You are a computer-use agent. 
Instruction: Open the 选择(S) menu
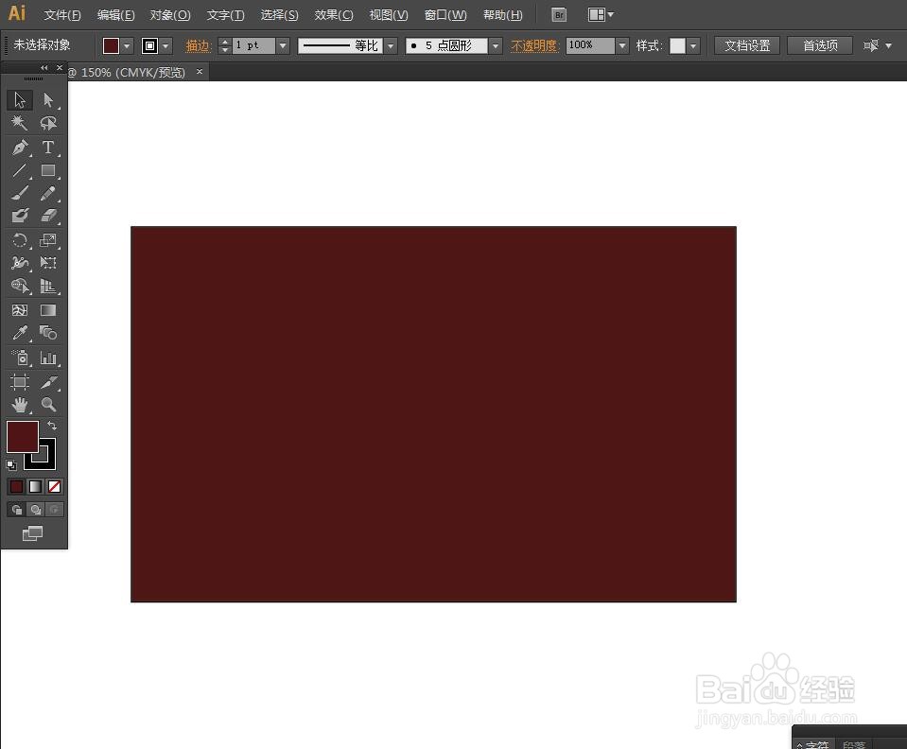tap(279, 15)
